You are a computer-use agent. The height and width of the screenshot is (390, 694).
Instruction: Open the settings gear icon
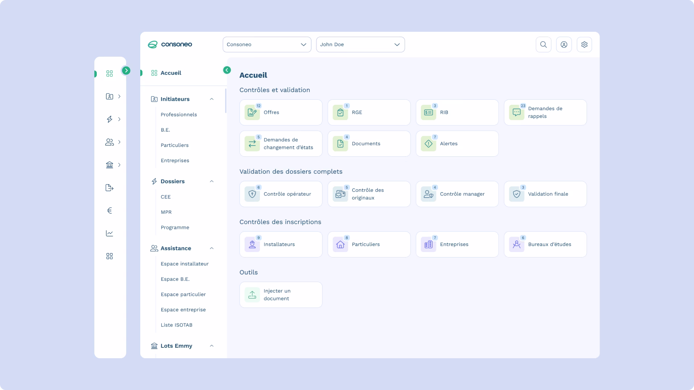584,44
